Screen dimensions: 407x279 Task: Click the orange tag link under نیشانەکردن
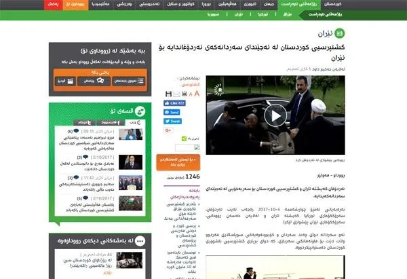pyautogui.click(x=191, y=84)
